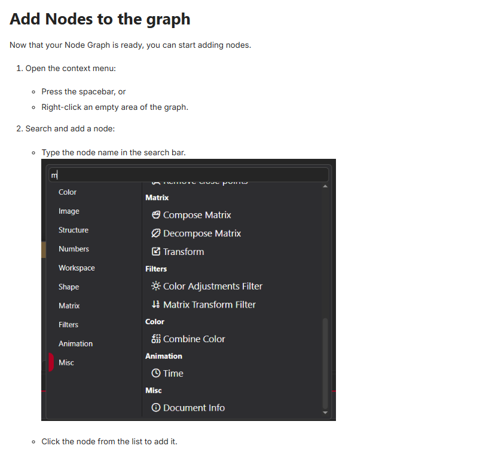489x458 pixels.
Task: Choose the Structure category
Action: [x=74, y=230]
